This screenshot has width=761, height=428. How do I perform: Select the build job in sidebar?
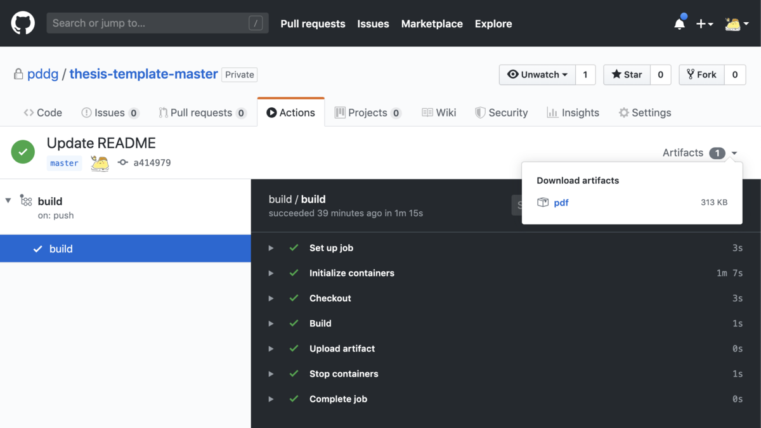[x=126, y=249]
